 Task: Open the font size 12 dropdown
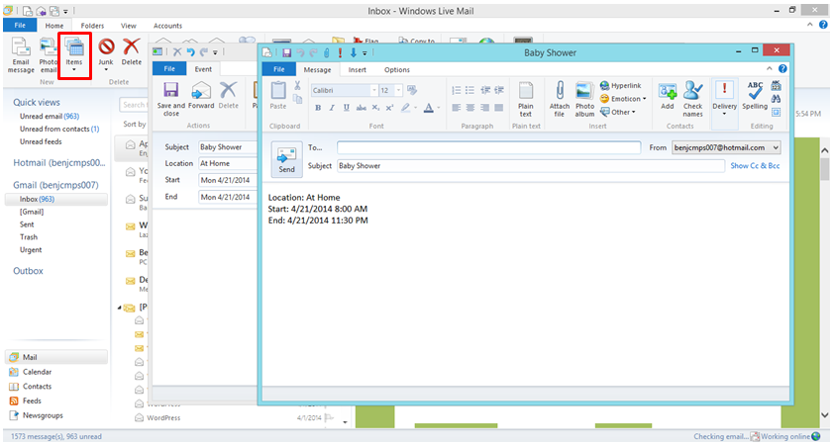(398, 90)
